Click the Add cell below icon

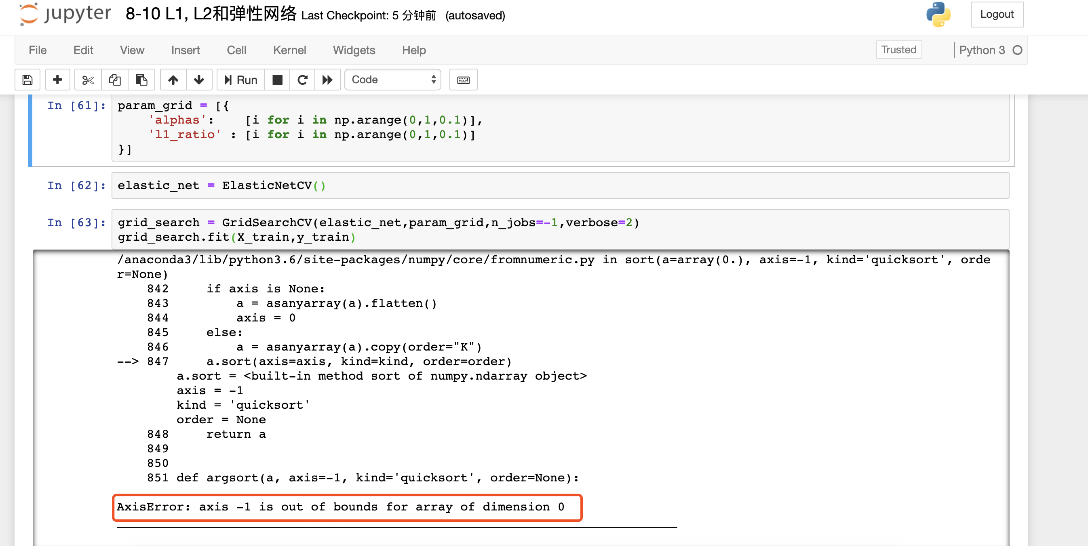(x=57, y=79)
